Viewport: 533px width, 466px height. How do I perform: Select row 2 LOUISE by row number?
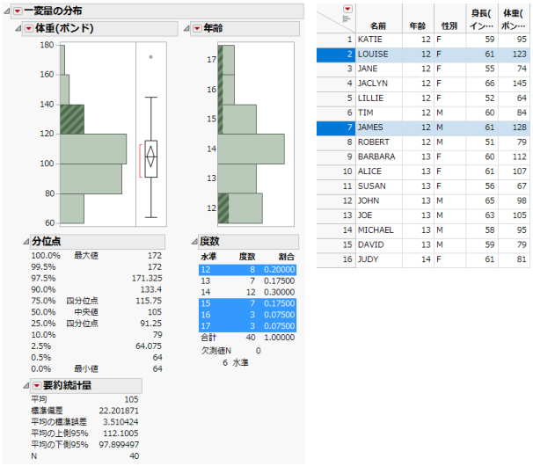pyautogui.click(x=336, y=54)
